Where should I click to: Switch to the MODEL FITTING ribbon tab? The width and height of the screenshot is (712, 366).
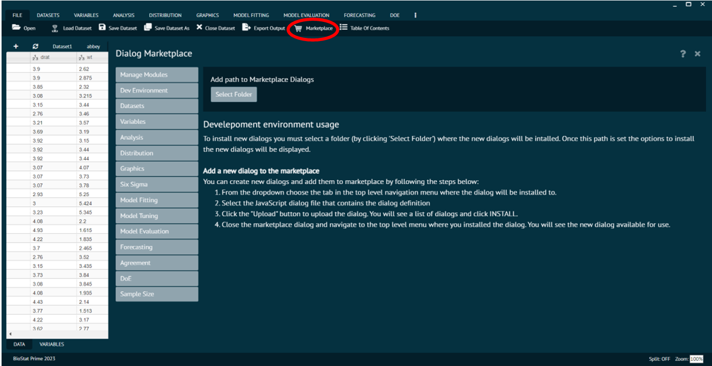[251, 15]
